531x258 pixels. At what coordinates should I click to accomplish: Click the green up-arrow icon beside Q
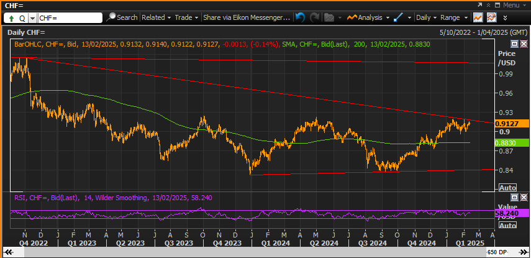coord(11,18)
